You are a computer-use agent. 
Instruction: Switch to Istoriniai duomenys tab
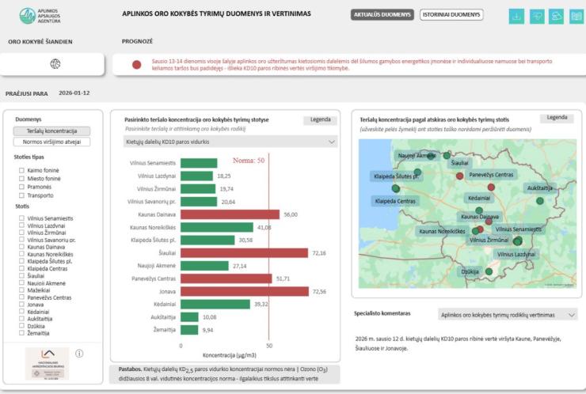click(x=451, y=15)
